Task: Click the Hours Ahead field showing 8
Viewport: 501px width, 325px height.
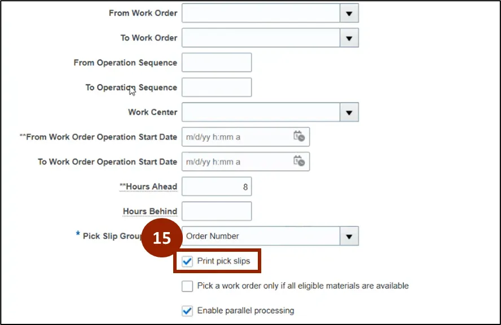Action: point(217,186)
